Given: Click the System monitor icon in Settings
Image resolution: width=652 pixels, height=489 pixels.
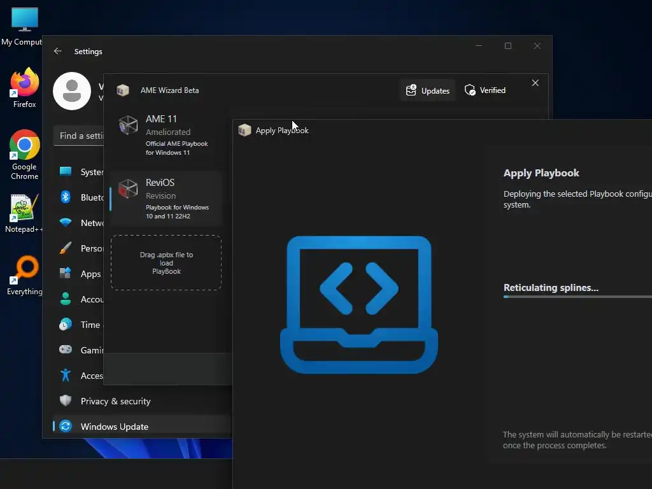Looking at the screenshot, I should (x=66, y=171).
